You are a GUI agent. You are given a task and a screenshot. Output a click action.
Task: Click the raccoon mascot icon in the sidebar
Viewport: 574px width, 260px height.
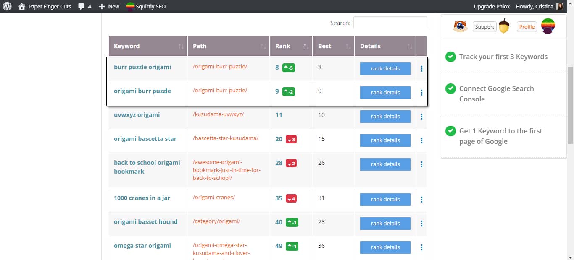tap(461, 26)
